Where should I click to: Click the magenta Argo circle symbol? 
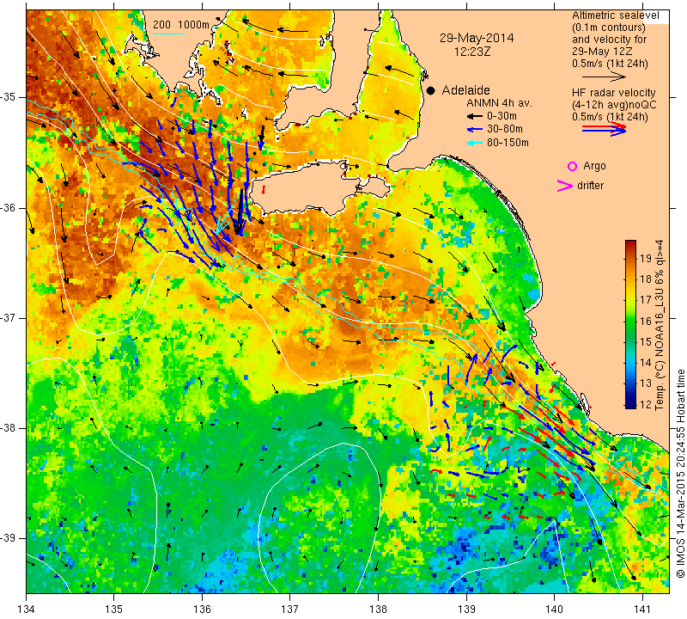click(572, 166)
